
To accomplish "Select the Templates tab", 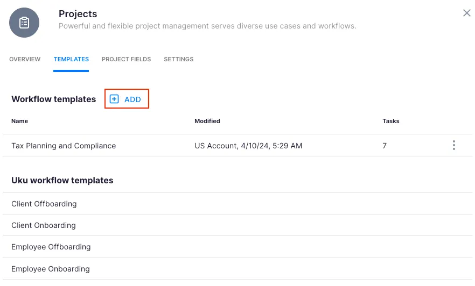I will pos(71,59).
